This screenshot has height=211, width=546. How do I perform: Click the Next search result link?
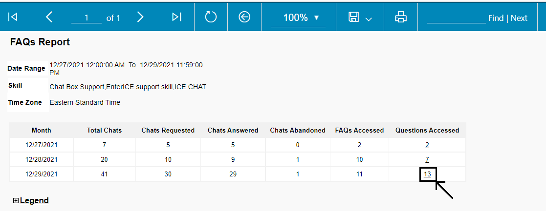[x=519, y=18]
